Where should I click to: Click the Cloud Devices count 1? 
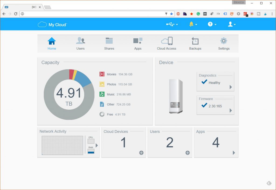click(x=123, y=143)
